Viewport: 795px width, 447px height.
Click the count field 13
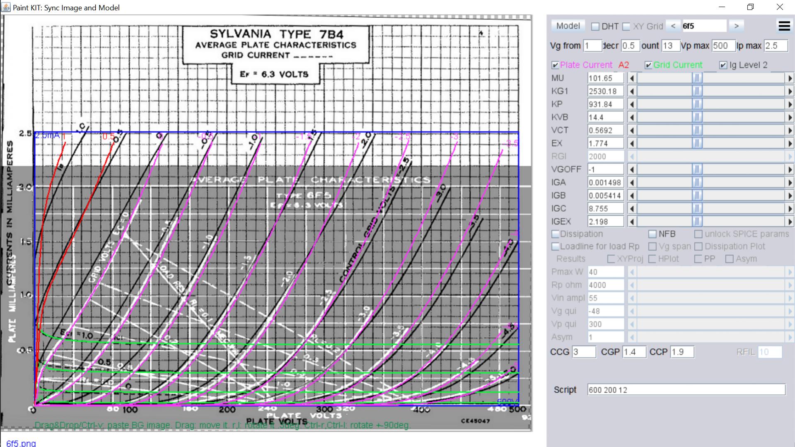671,46
